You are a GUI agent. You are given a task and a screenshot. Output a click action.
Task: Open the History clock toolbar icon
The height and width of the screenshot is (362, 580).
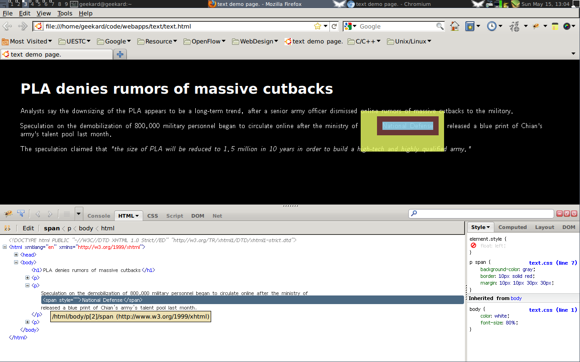coord(492,26)
